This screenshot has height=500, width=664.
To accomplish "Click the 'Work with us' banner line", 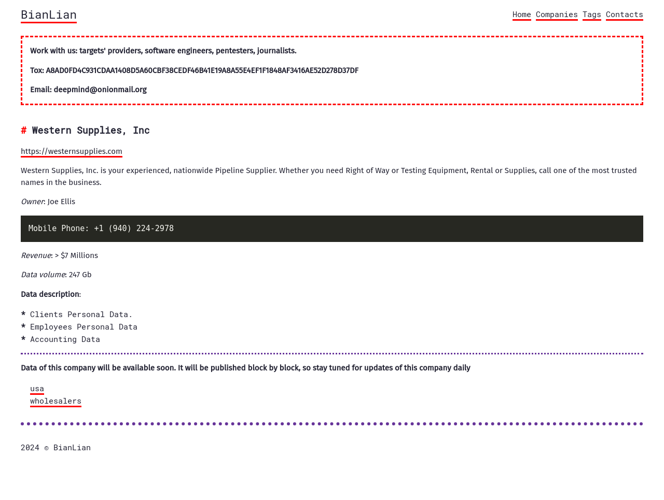I will pos(163,51).
